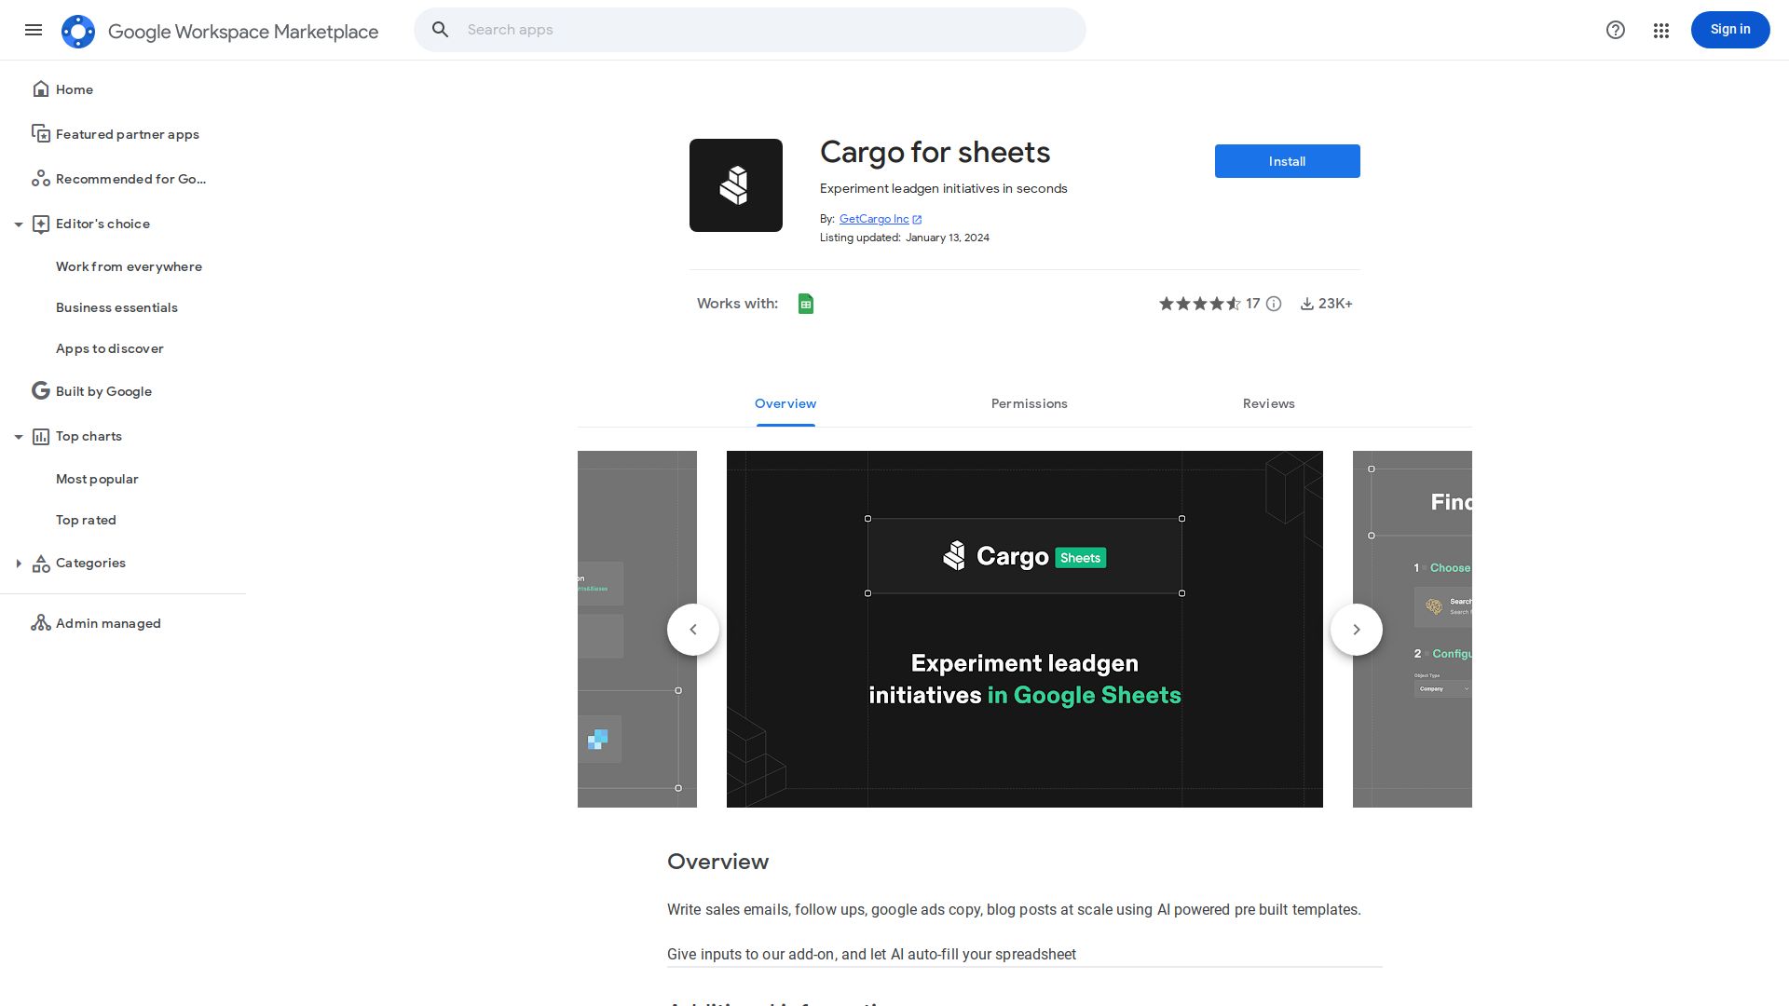This screenshot has width=1789, height=1006.
Task: Click the Google Sheets compatibility icon
Action: 805,303
